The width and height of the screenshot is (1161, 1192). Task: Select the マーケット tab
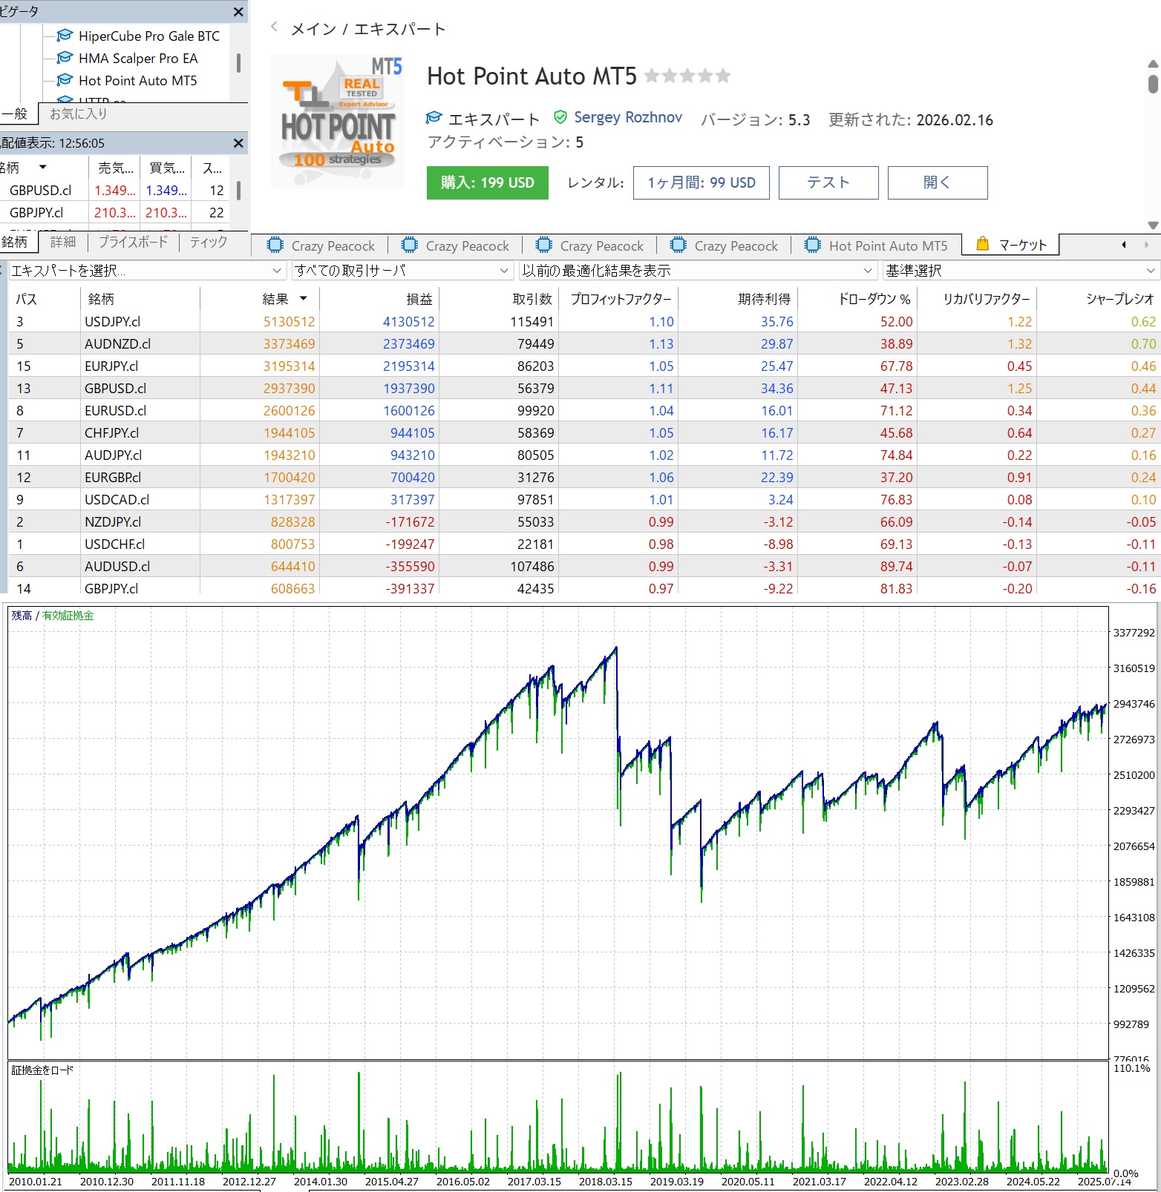point(1011,244)
